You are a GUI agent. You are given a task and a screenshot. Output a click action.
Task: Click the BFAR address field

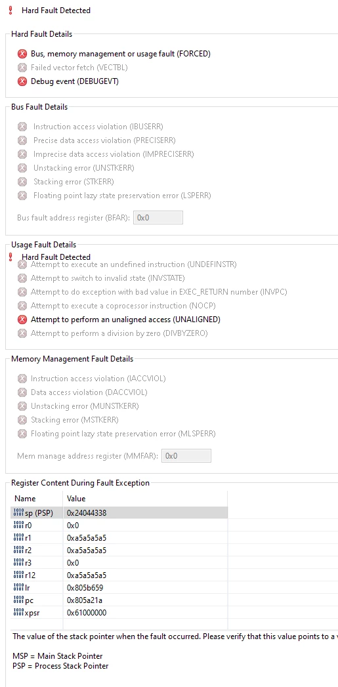click(x=158, y=218)
